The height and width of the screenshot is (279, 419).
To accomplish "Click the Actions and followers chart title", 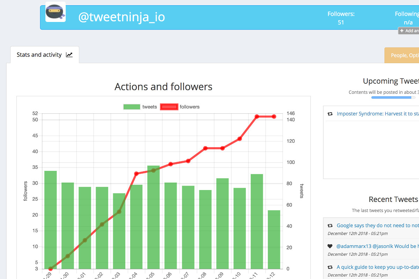I will pyautogui.click(x=163, y=86).
